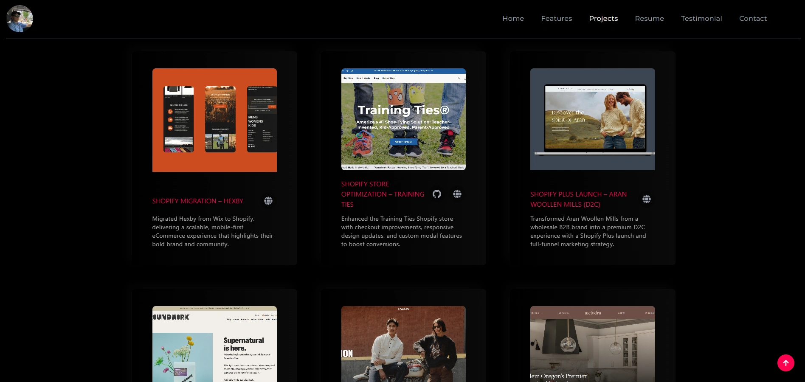The image size is (805, 382).
Task: Open the Hexby project website globe icon
Action: 268,201
